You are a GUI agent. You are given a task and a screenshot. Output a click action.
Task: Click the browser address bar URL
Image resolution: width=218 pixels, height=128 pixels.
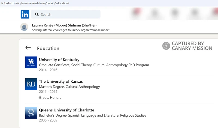click(x=35, y=3)
